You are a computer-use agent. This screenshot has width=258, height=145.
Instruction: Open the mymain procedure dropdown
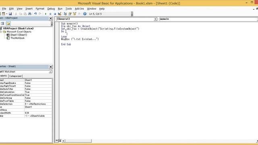pyautogui.click(x=257, y=19)
